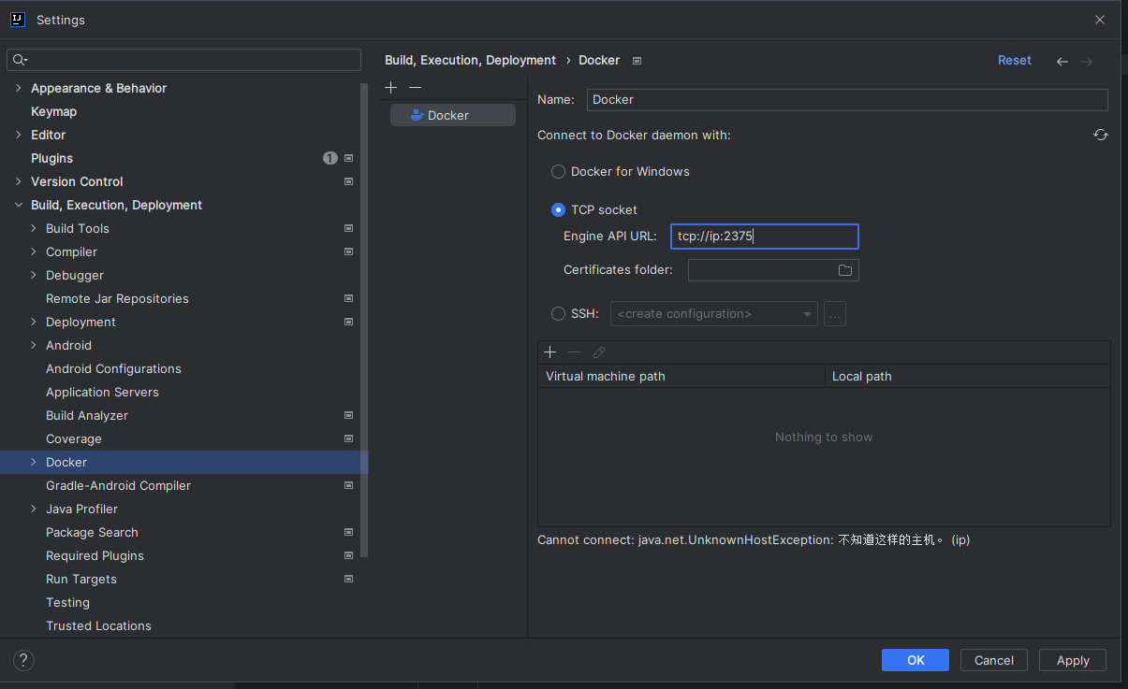Expand the Appearance & Behavior section

pyautogui.click(x=19, y=88)
